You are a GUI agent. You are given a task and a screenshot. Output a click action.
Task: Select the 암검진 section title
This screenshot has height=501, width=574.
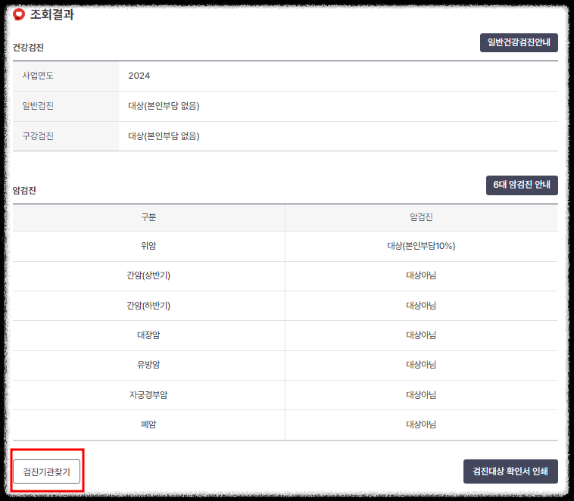[24, 190]
